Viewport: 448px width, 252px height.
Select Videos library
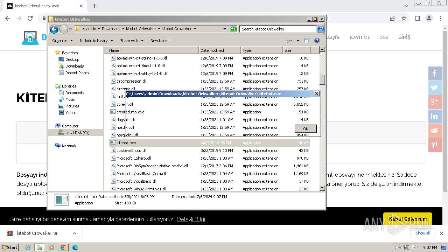[x=71, y=113]
